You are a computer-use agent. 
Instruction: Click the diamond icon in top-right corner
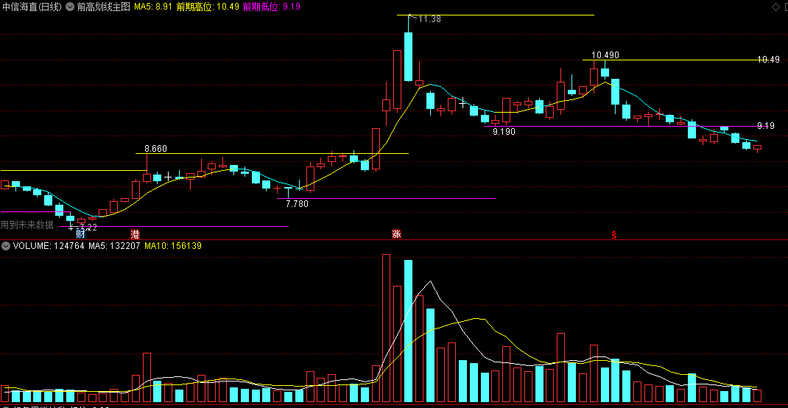[x=775, y=7]
